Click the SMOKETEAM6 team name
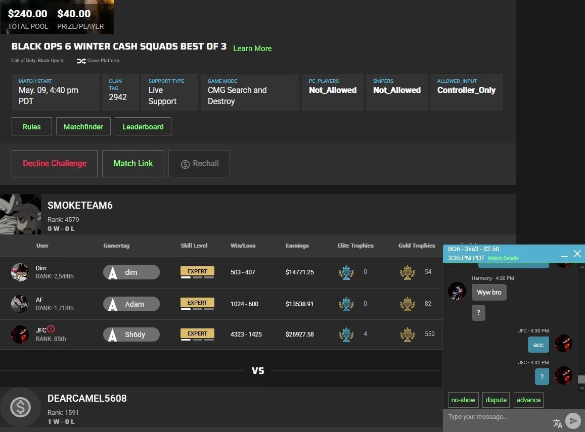The image size is (585, 432). point(80,205)
